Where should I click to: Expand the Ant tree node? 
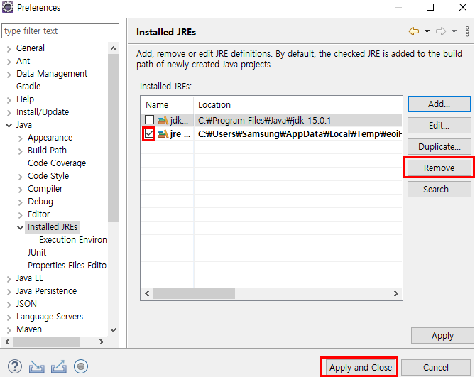[9, 62]
